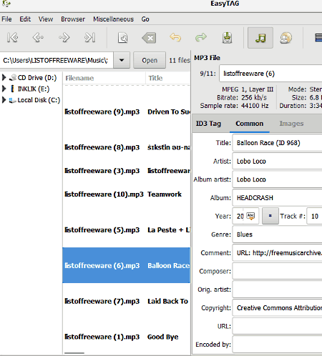Open the Miscellaneous menu
322x356 pixels.
(x=113, y=19)
